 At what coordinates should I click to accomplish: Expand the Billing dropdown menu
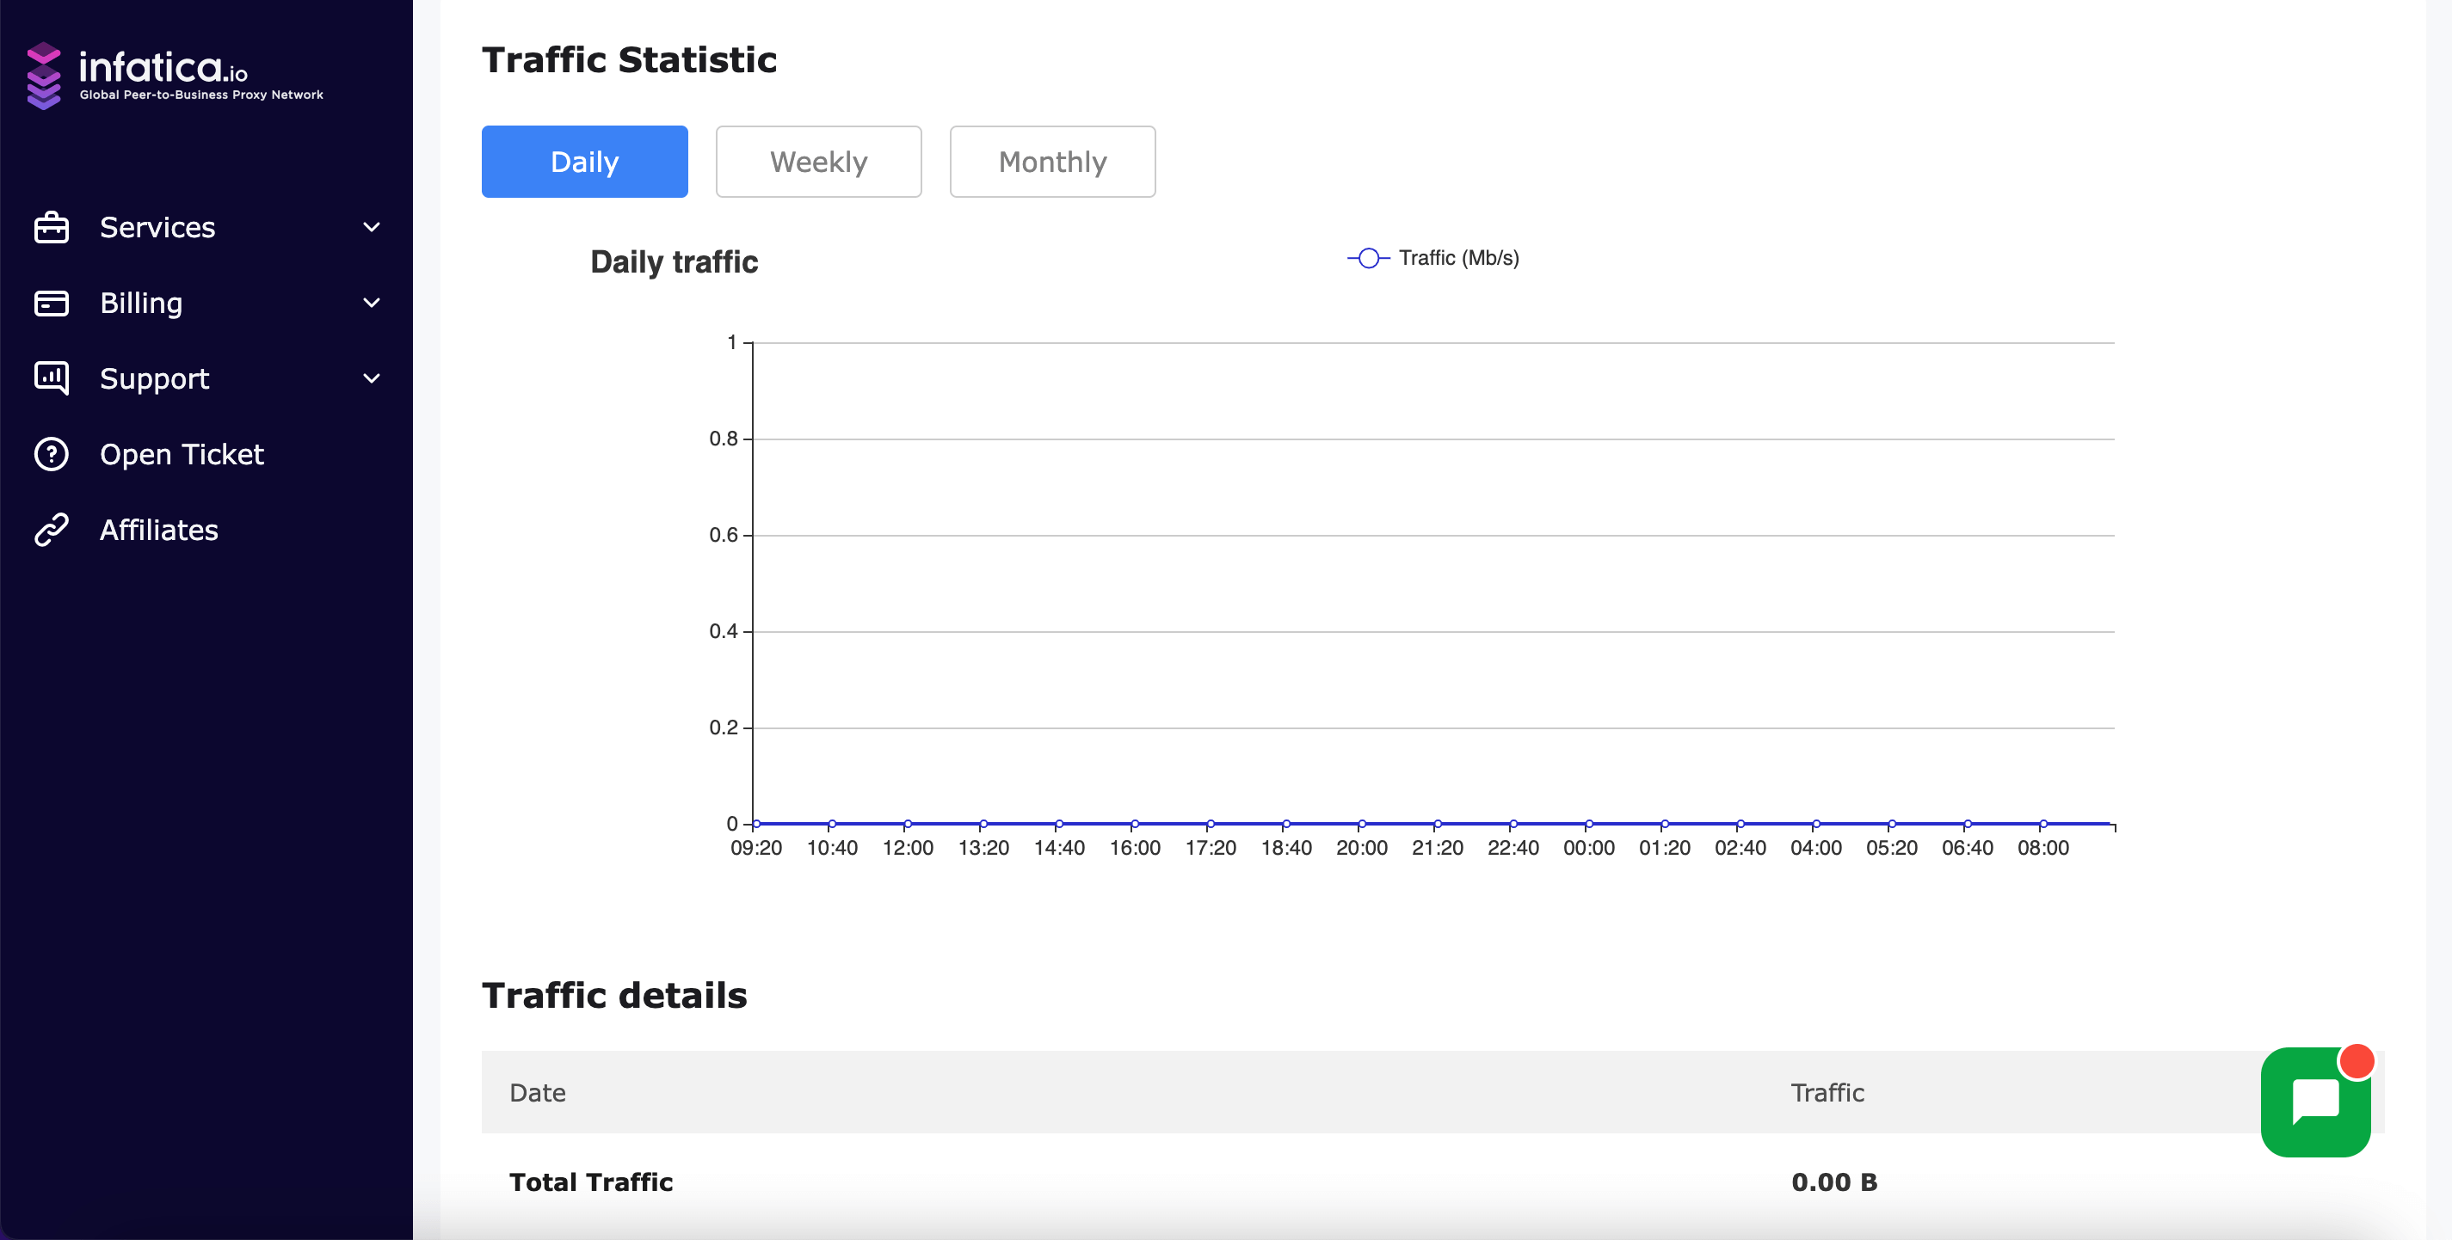[x=206, y=302]
